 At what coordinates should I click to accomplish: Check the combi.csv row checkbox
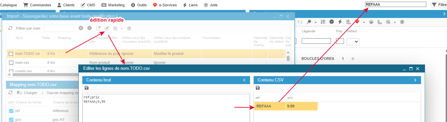11,71
